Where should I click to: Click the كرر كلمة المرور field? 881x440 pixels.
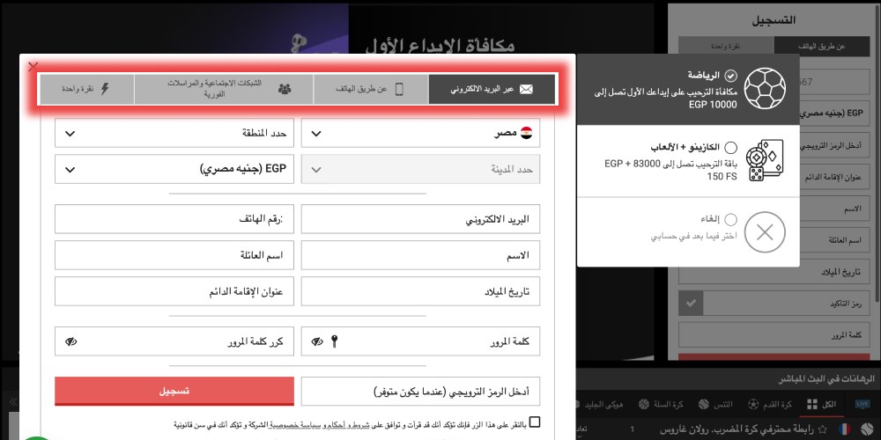(x=174, y=341)
